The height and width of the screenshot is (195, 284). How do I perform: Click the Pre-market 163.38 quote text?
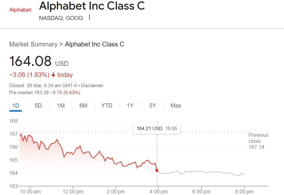(x=45, y=93)
